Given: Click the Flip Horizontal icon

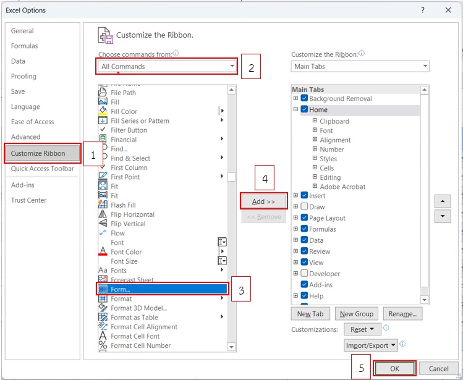Looking at the screenshot, I should [103, 214].
